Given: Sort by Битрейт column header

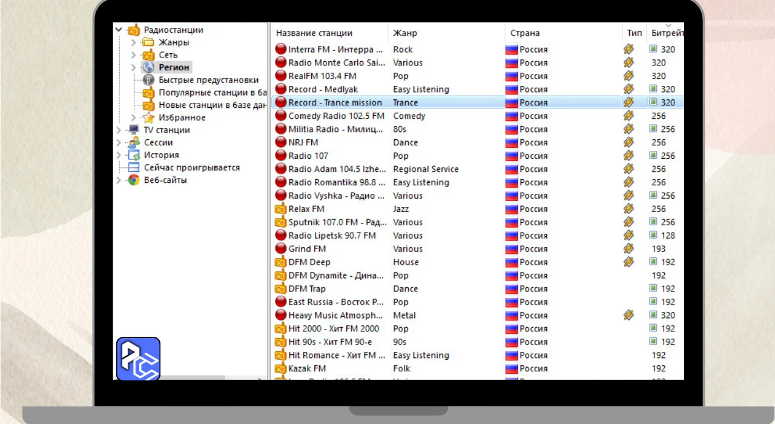Looking at the screenshot, I should click(x=666, y=33).
